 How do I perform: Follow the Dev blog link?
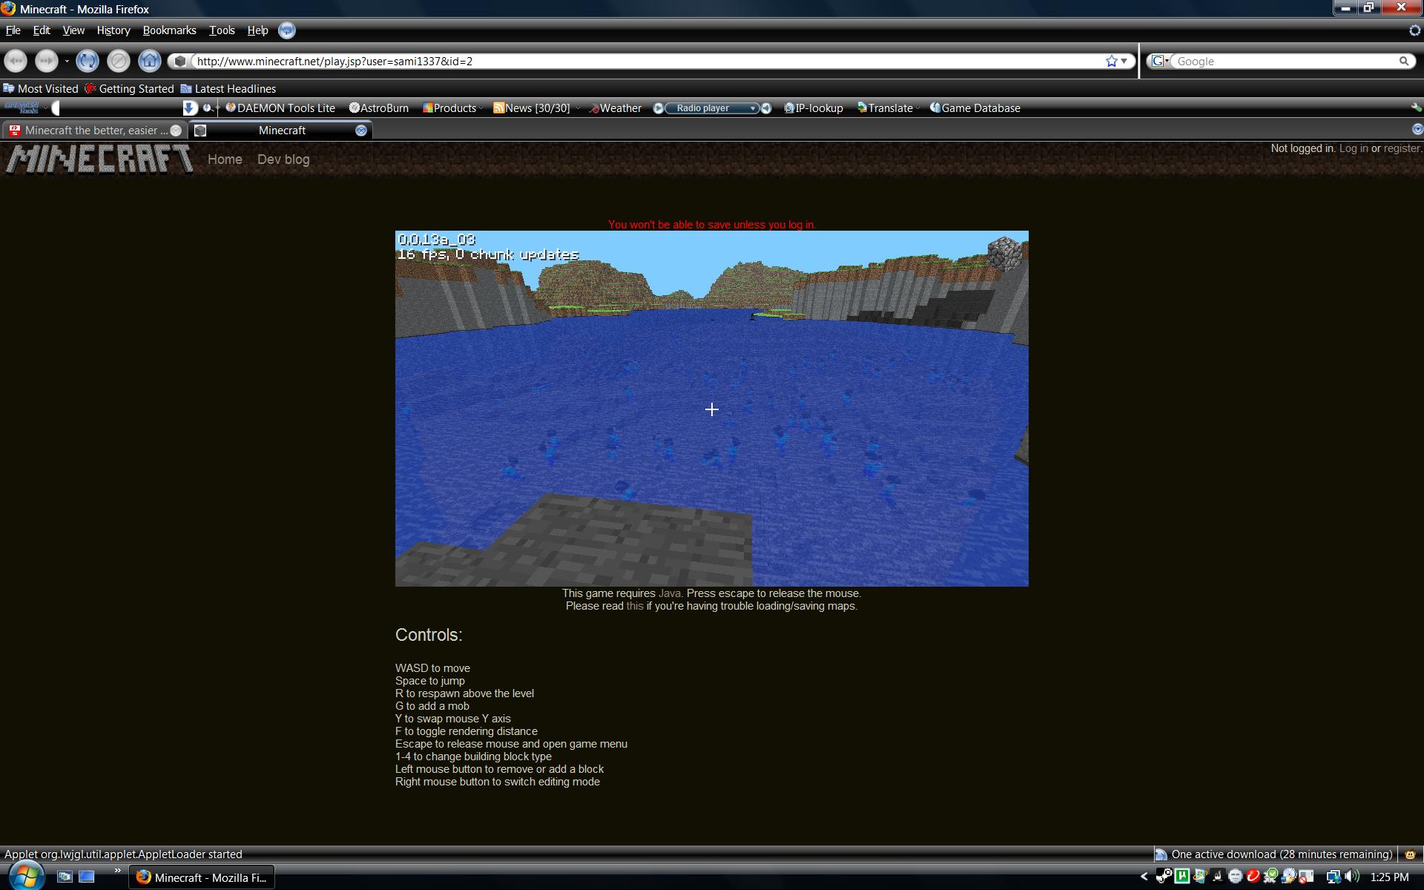pos(283,159)
